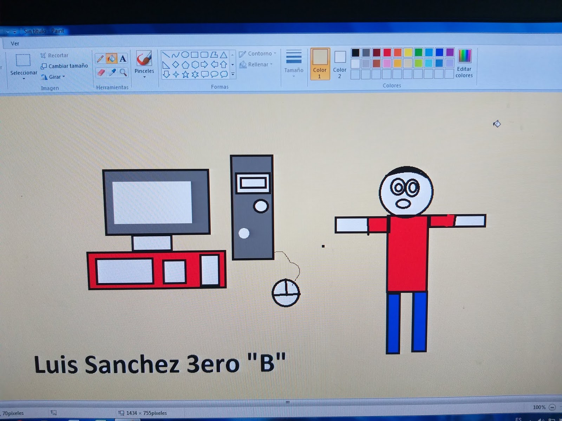
Task: Select the Text tool
Action: [x=123, y=59]
